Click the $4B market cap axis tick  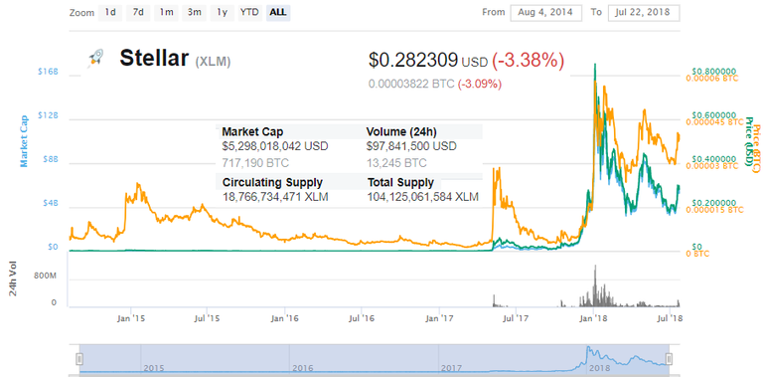coord(50,203)
